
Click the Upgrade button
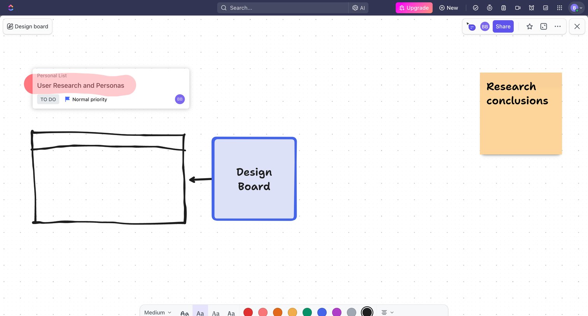coord(414,8)
